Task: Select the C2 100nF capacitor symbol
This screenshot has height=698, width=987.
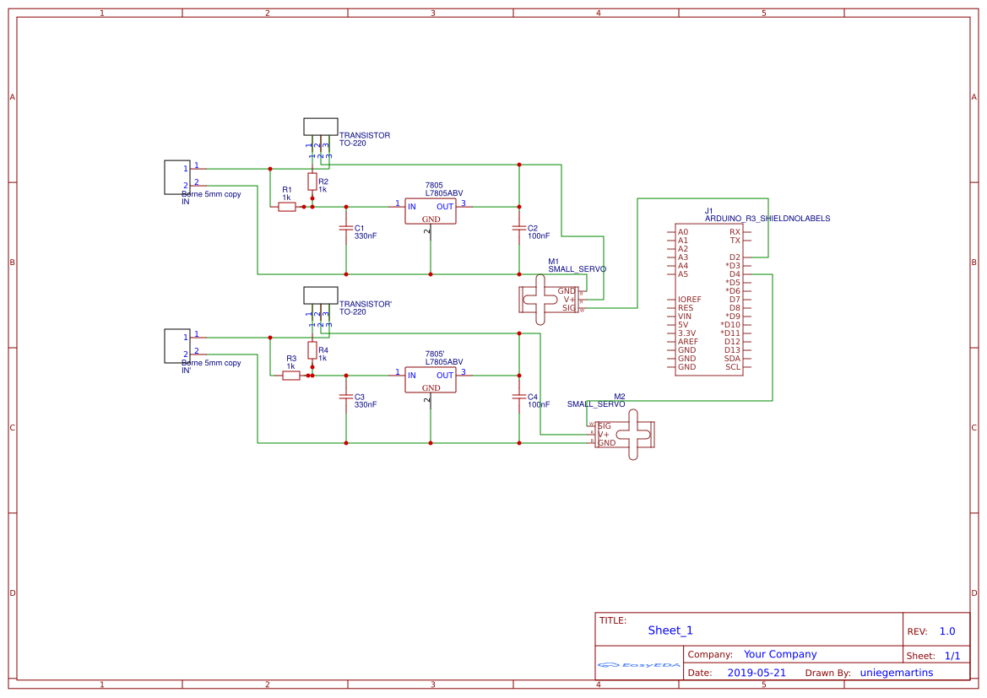Action: [519, 228]
